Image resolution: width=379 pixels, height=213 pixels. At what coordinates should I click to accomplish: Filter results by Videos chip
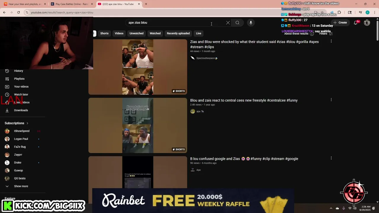[x=119, y=33]
